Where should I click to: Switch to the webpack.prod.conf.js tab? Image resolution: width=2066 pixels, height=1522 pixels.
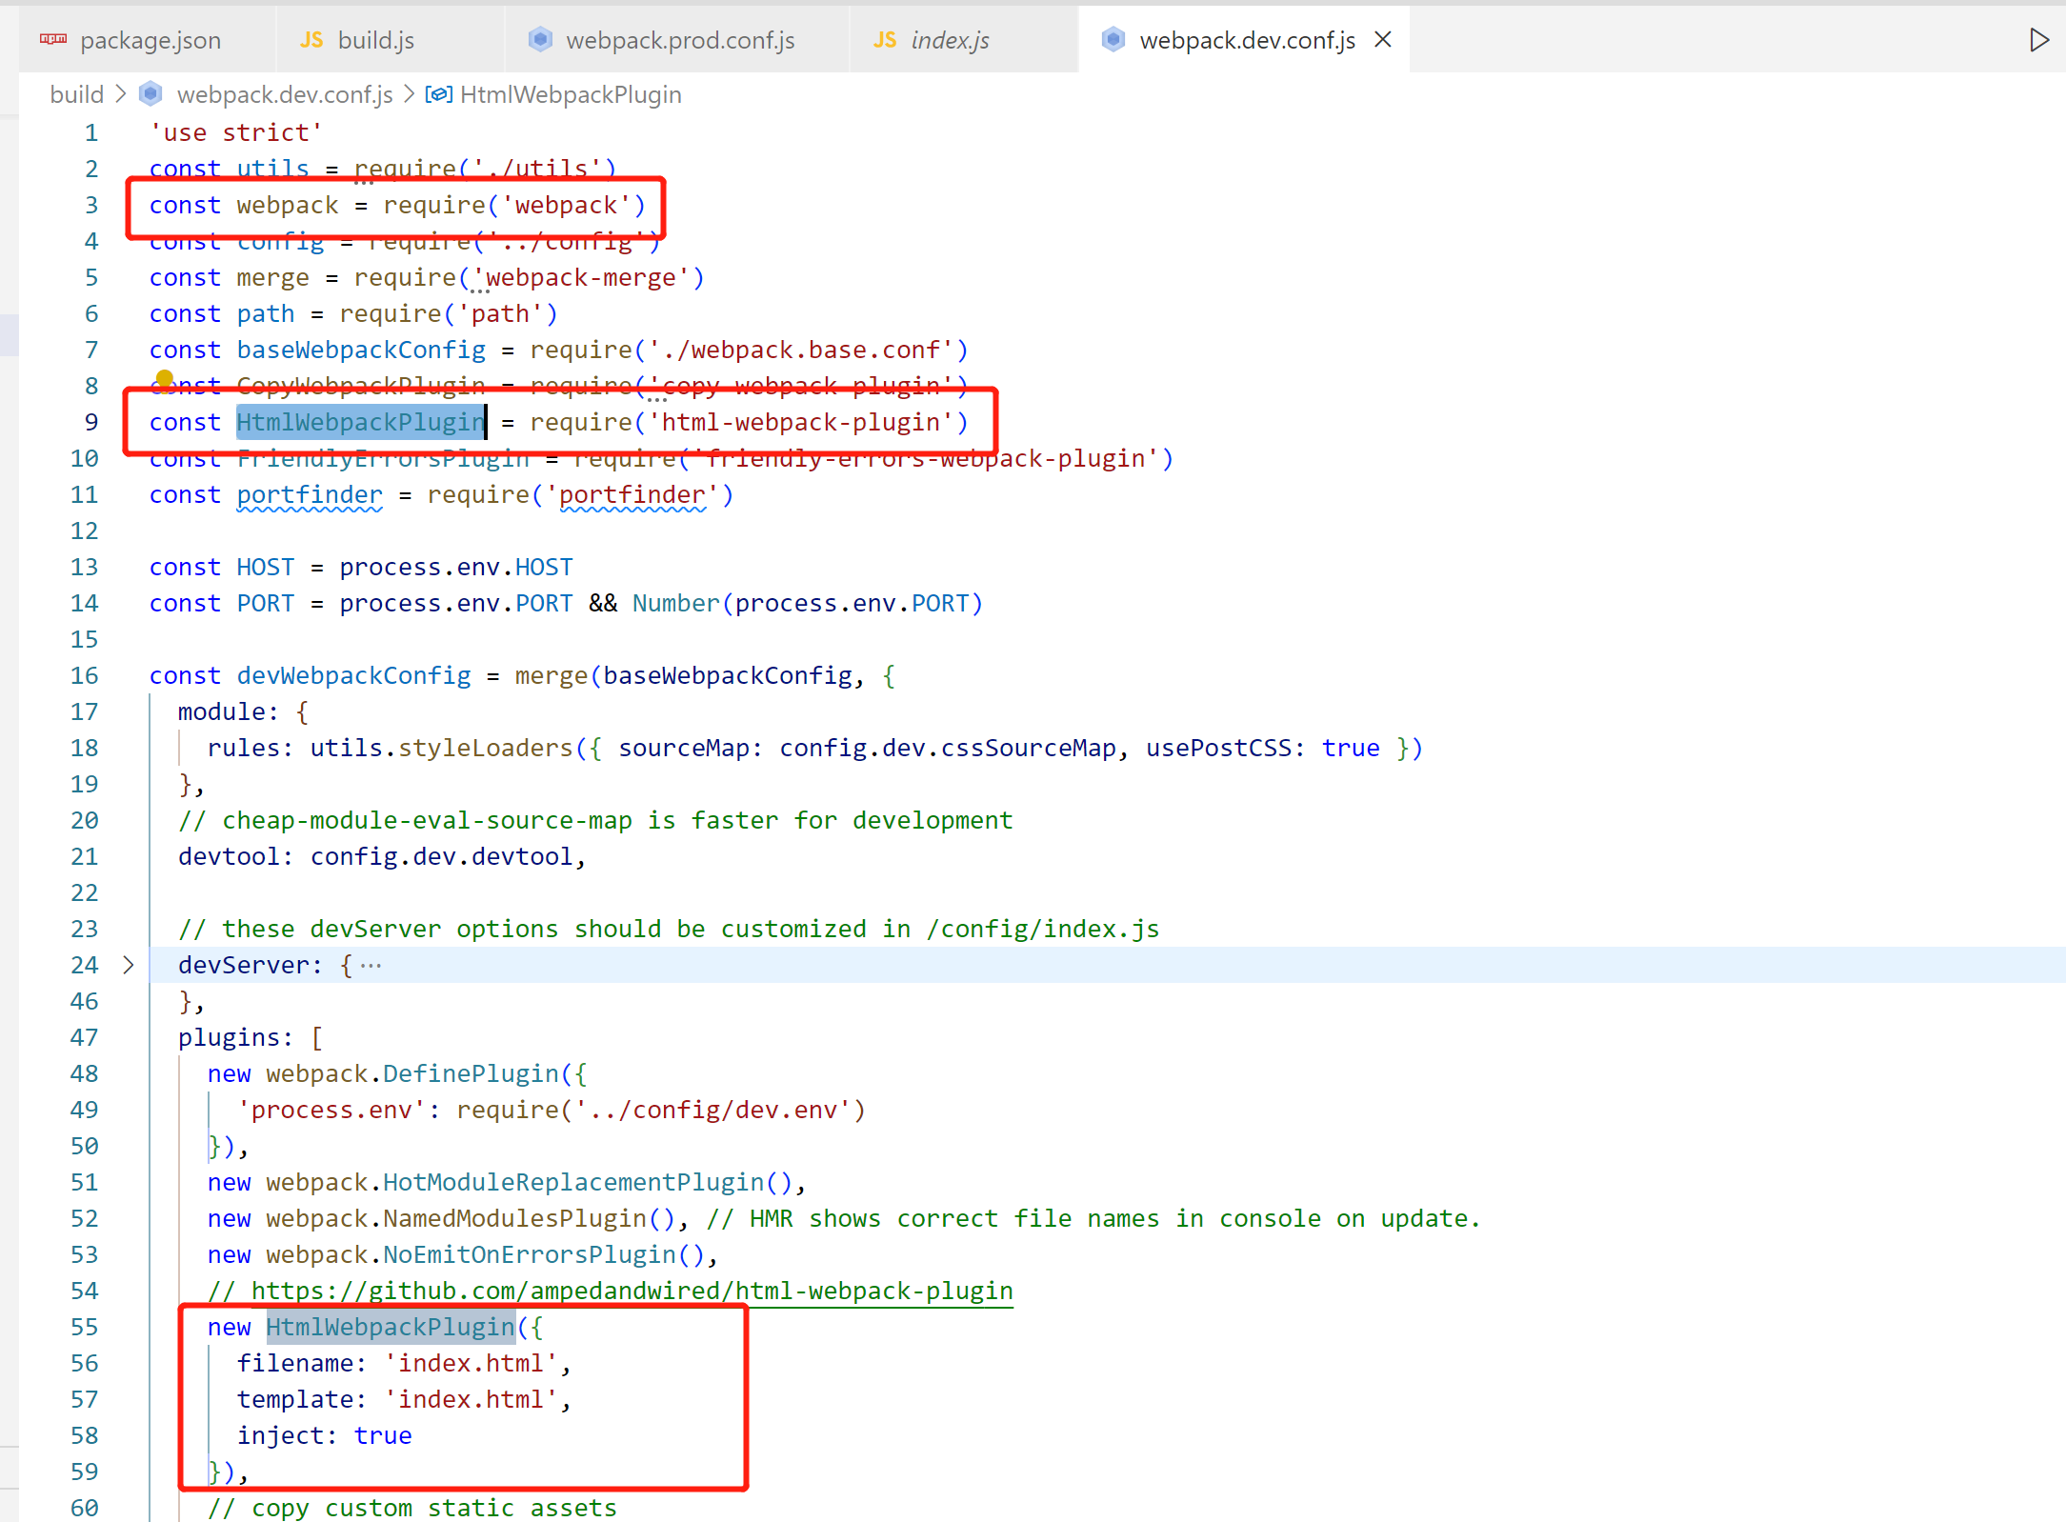point(679,40)
